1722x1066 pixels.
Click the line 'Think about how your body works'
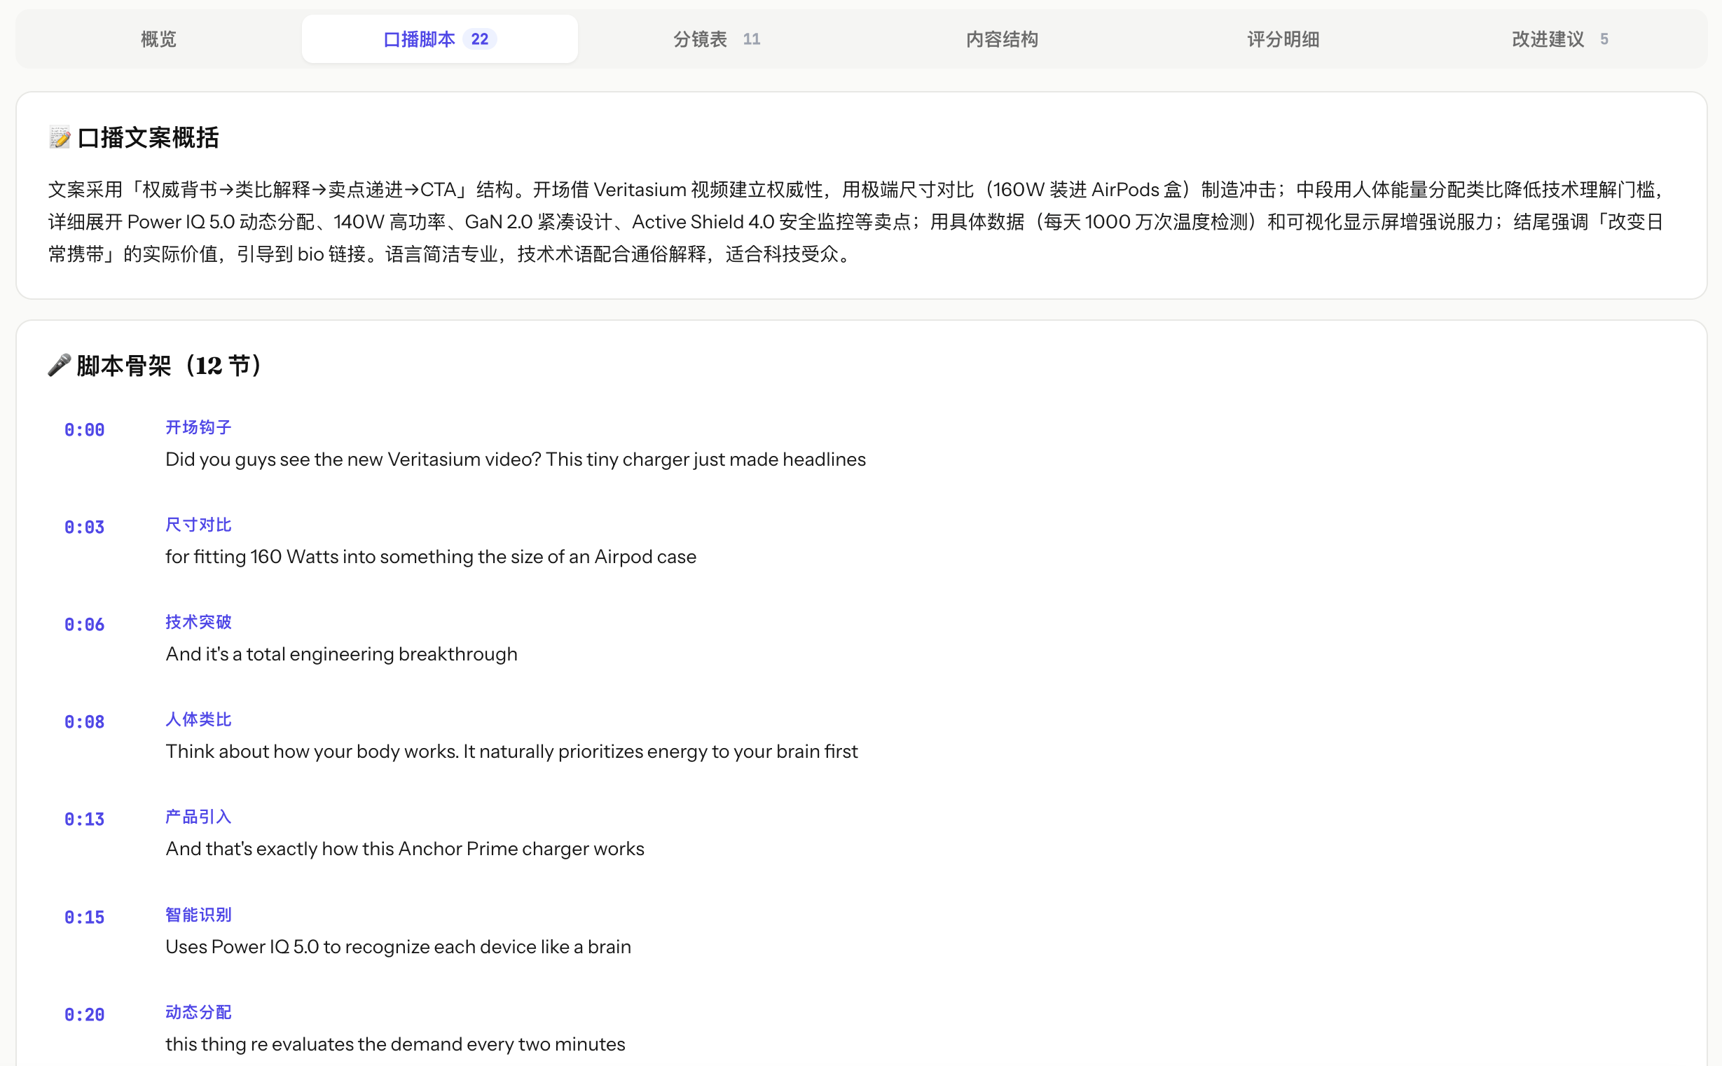(511, 752)
